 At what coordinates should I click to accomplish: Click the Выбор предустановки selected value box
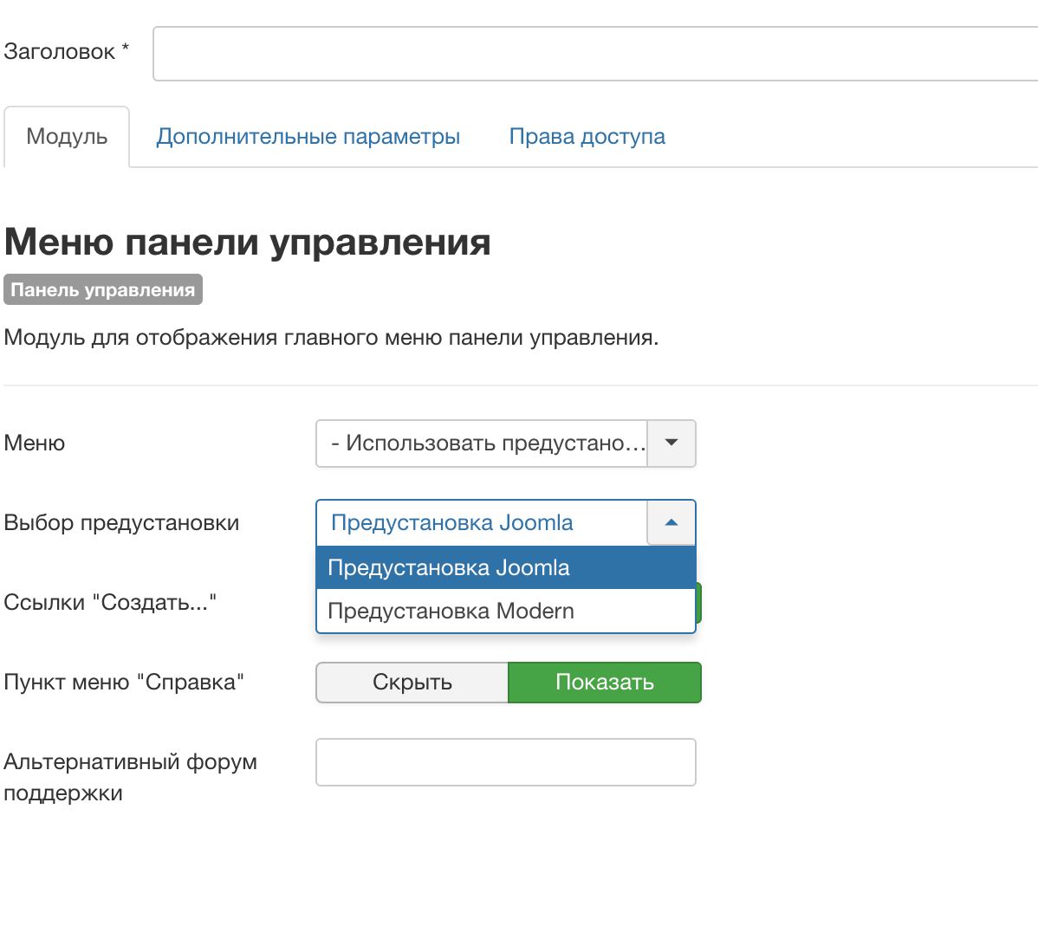click(x=482, y=523)
